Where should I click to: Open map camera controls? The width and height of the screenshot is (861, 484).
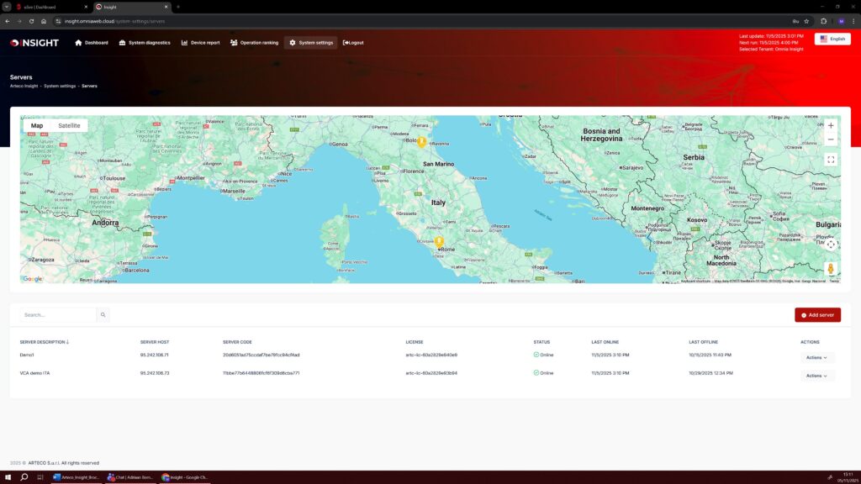831,245
